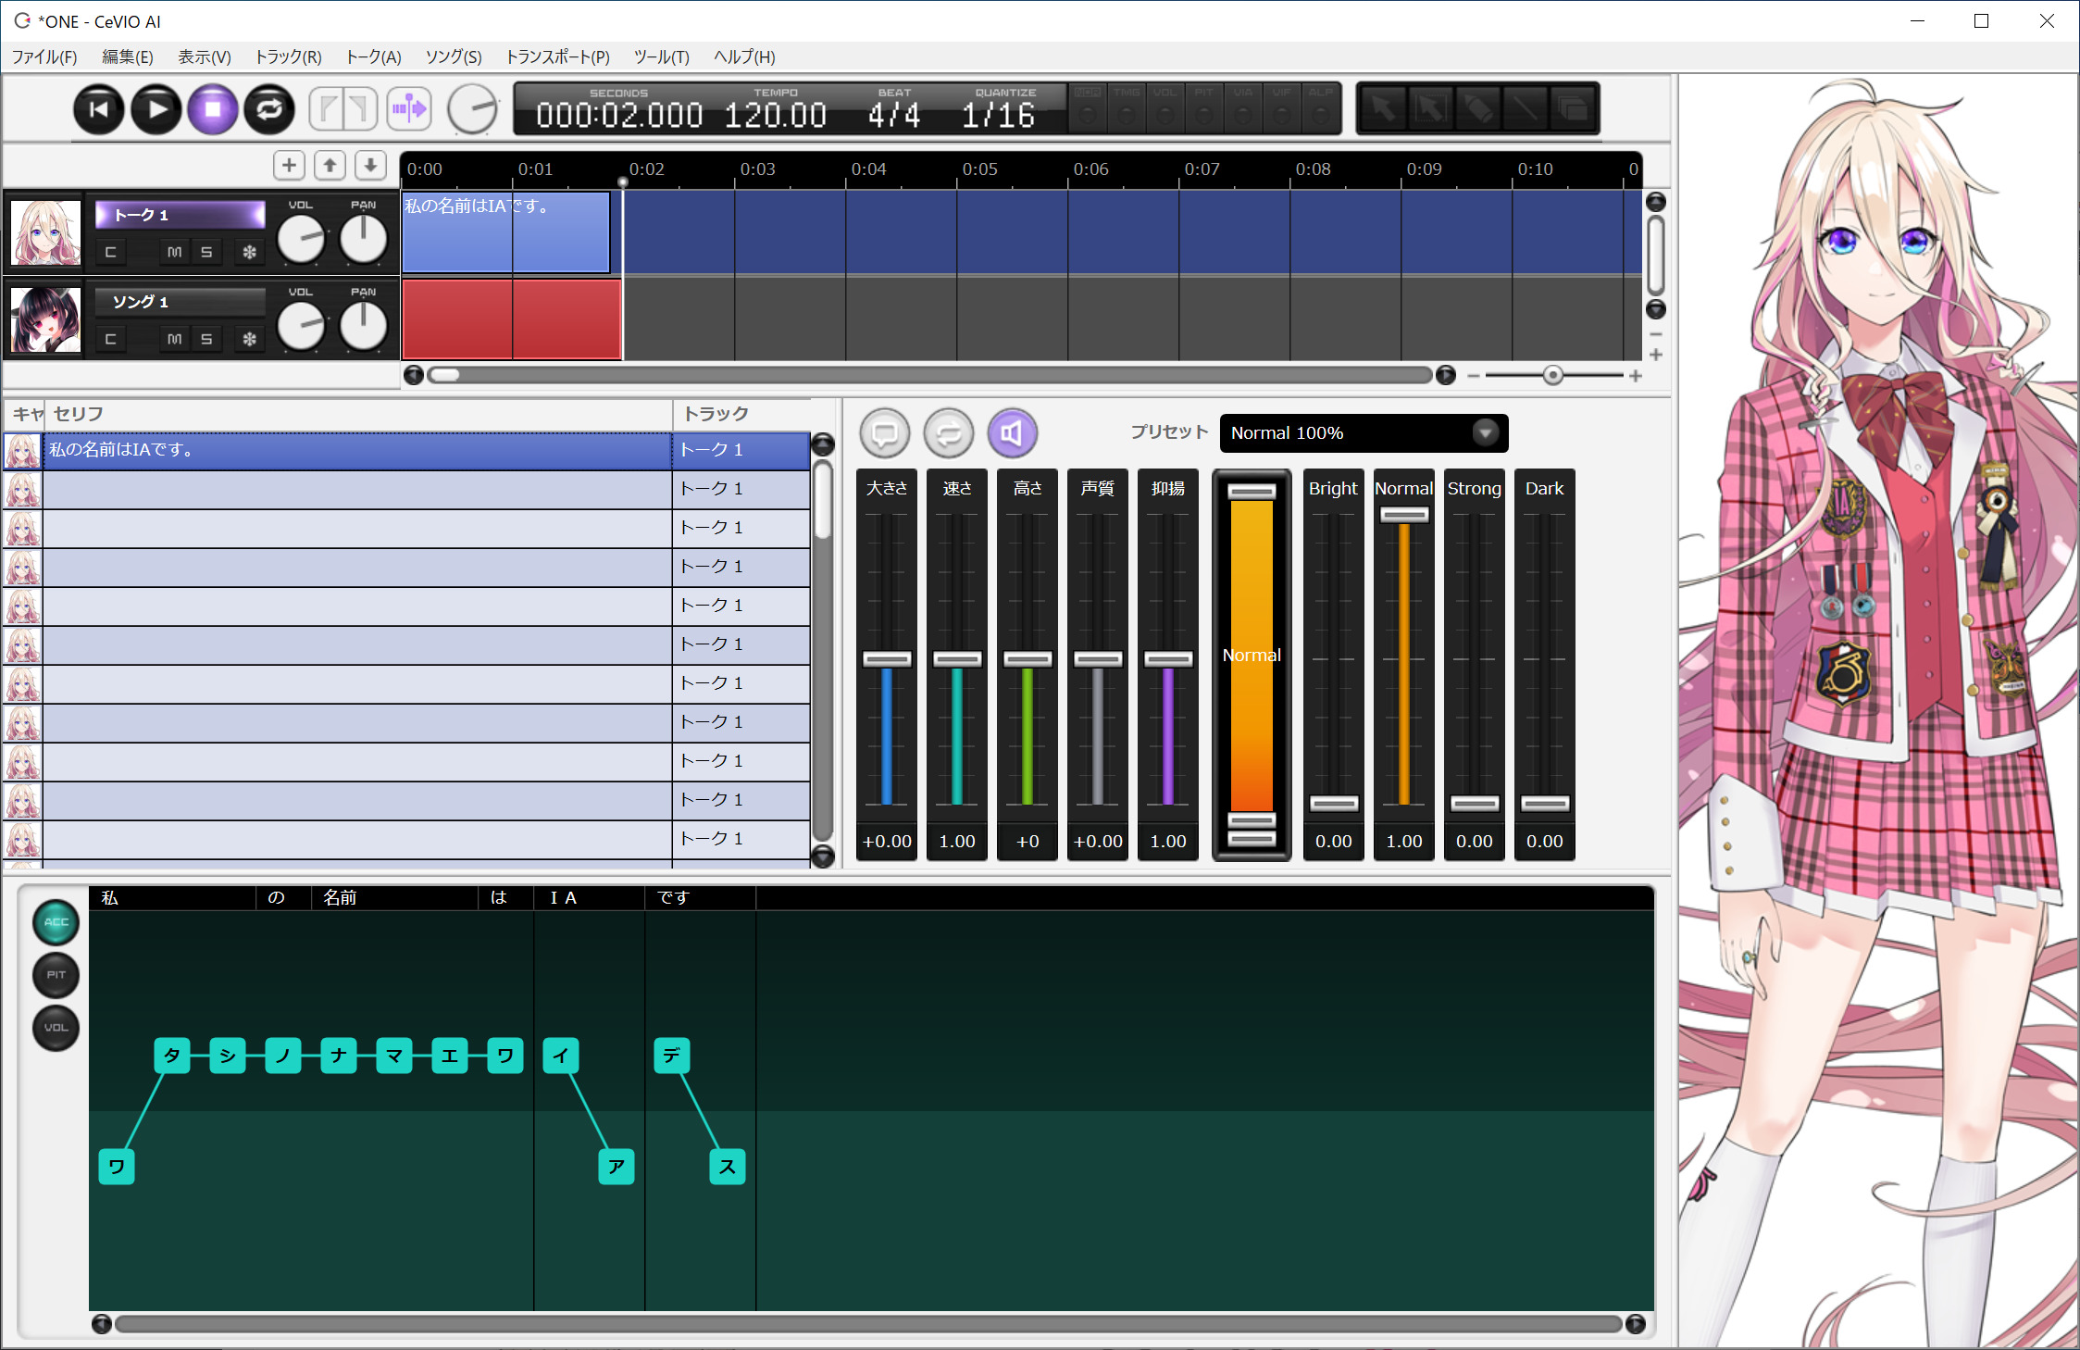This screenshot has width=2080, height=1350.
Task: Click the Bright emotion slider handle
Action: click(1334, 804)
